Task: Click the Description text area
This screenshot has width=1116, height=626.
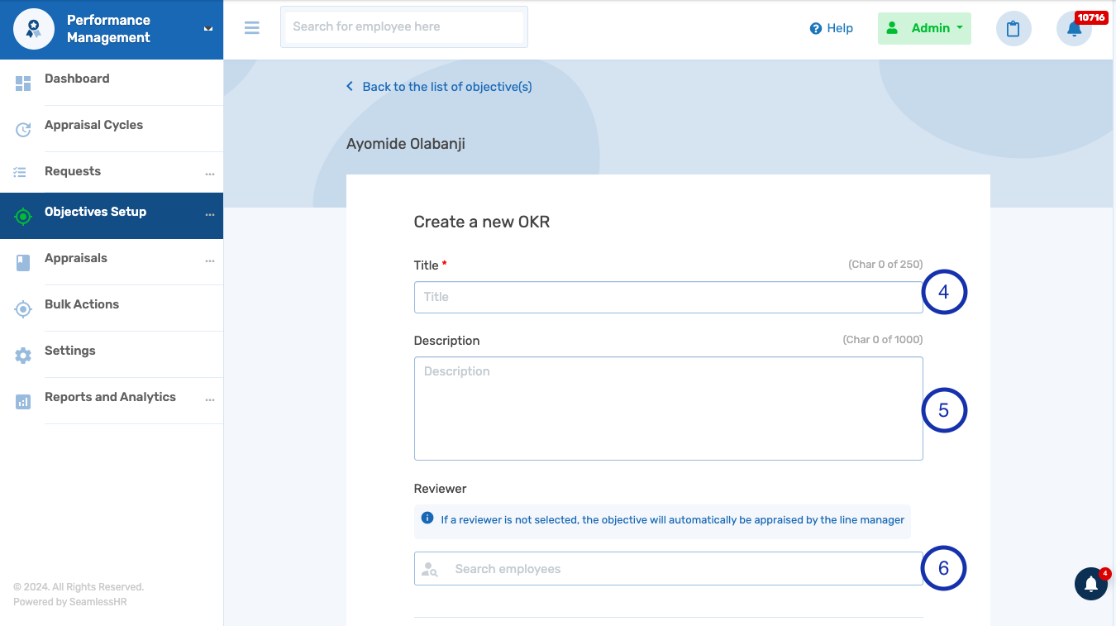Action: [668, 409]
